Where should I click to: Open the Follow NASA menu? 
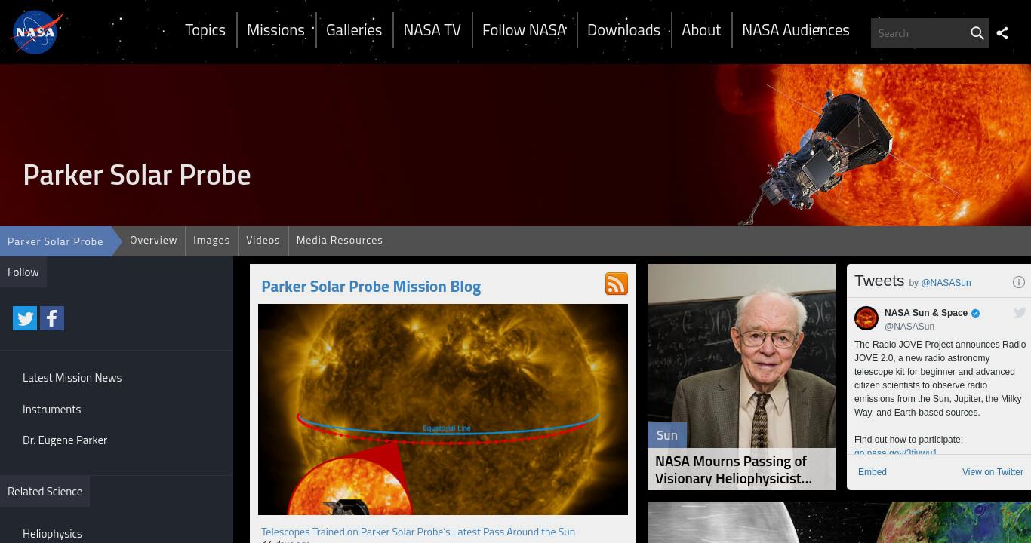pyautogui.click(x=524, y=30)
